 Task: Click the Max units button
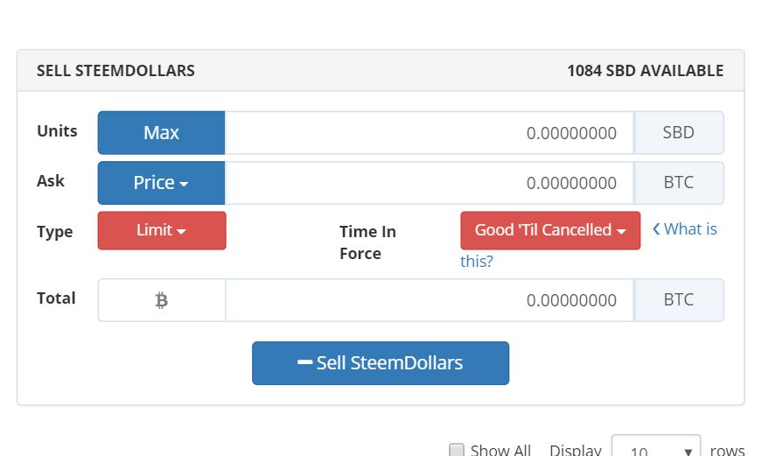tap(161, 133)
